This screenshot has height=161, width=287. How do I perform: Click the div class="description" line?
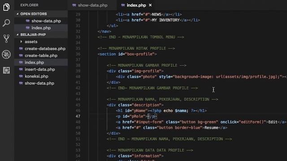[135, 105]
